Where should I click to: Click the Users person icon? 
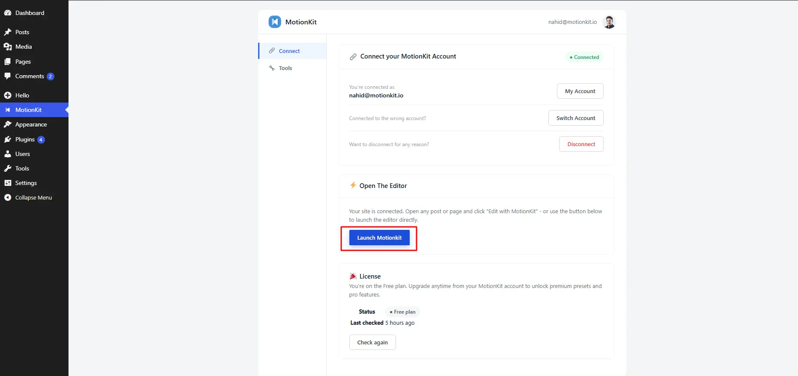pyautogui.click(x=8, y=154)
